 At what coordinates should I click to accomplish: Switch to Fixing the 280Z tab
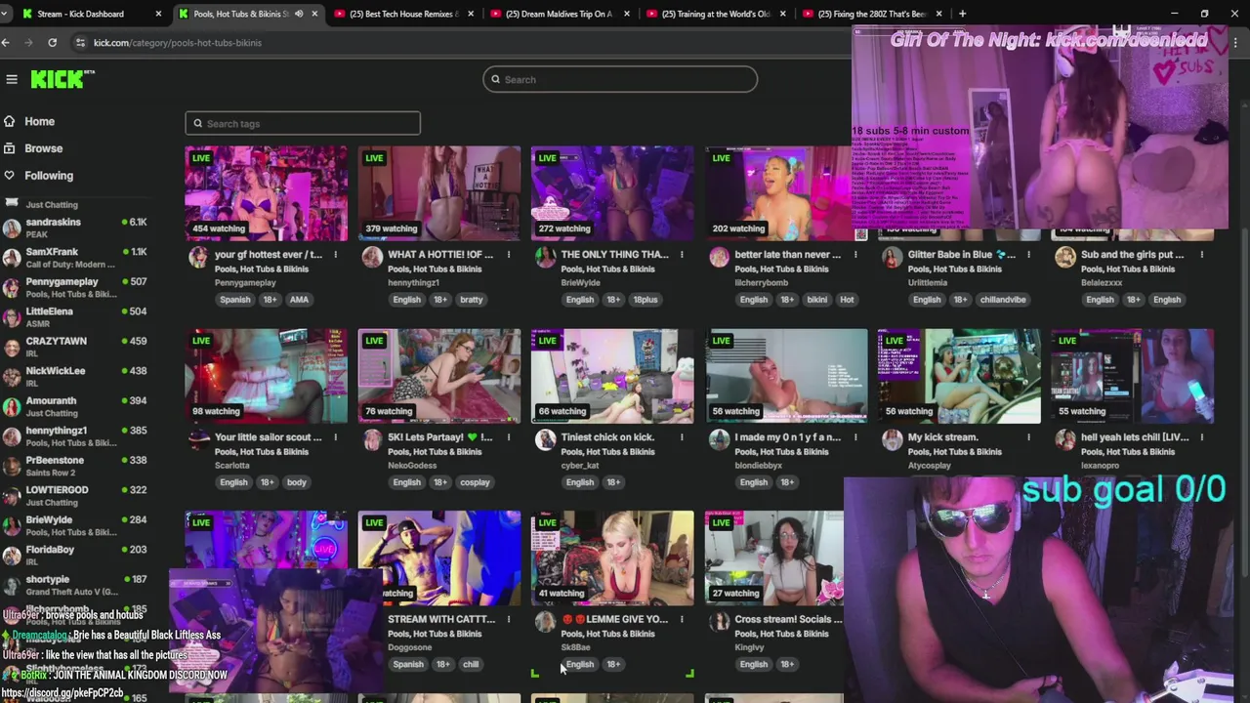click(x=872, y=14)
